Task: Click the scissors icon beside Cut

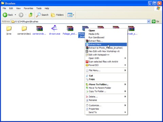Action: pyautogui.click(x=87, y=76)
